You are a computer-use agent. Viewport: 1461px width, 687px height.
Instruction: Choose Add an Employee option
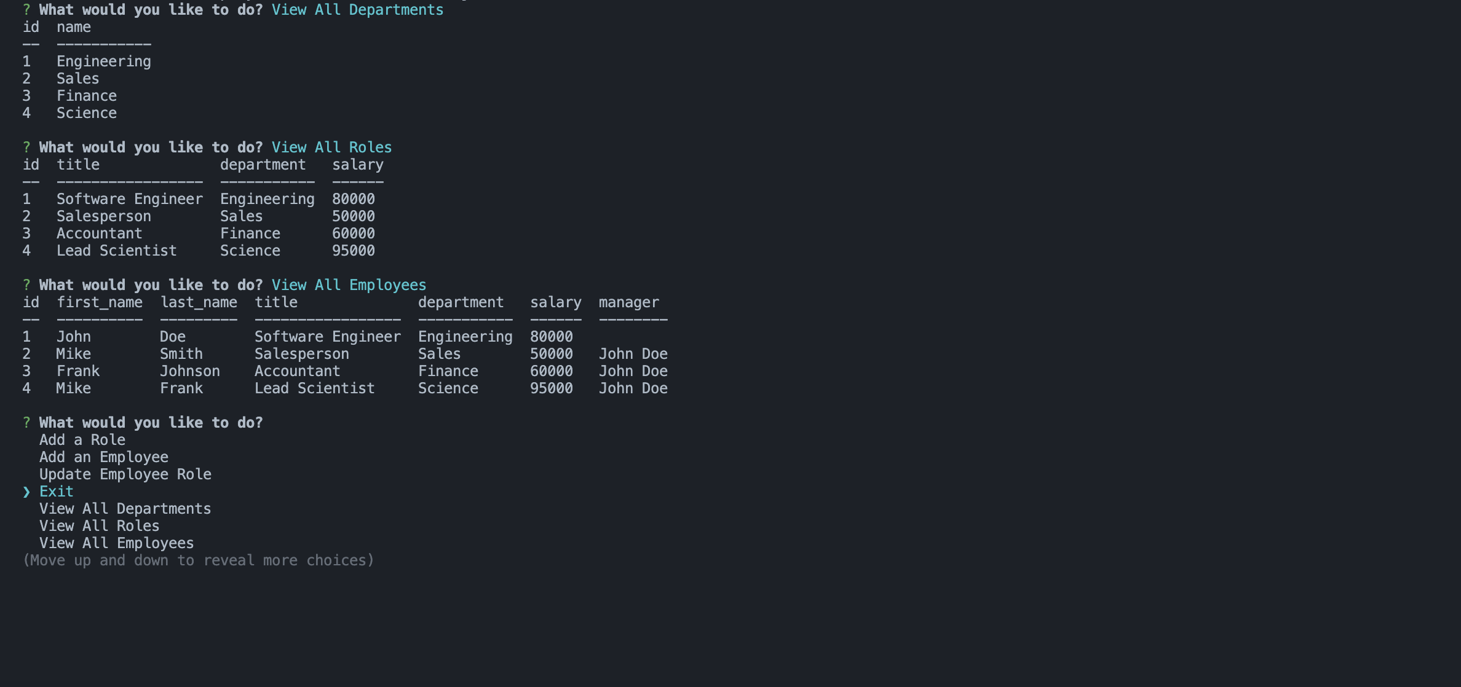click(x=103, y=457)
